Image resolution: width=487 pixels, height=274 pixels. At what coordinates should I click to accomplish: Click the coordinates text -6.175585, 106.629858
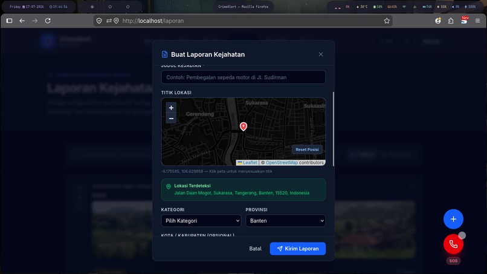182,171
